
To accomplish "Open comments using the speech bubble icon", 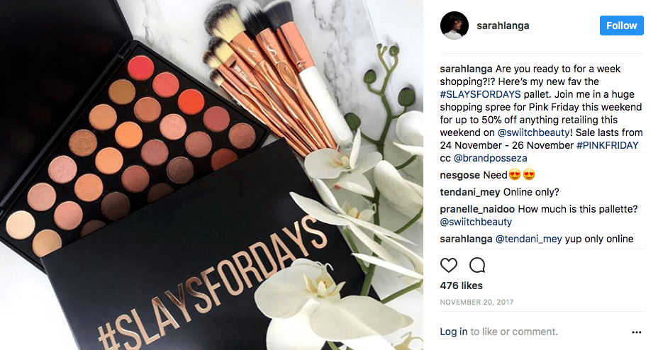I will pyautogui.click(x=477, y=265).
